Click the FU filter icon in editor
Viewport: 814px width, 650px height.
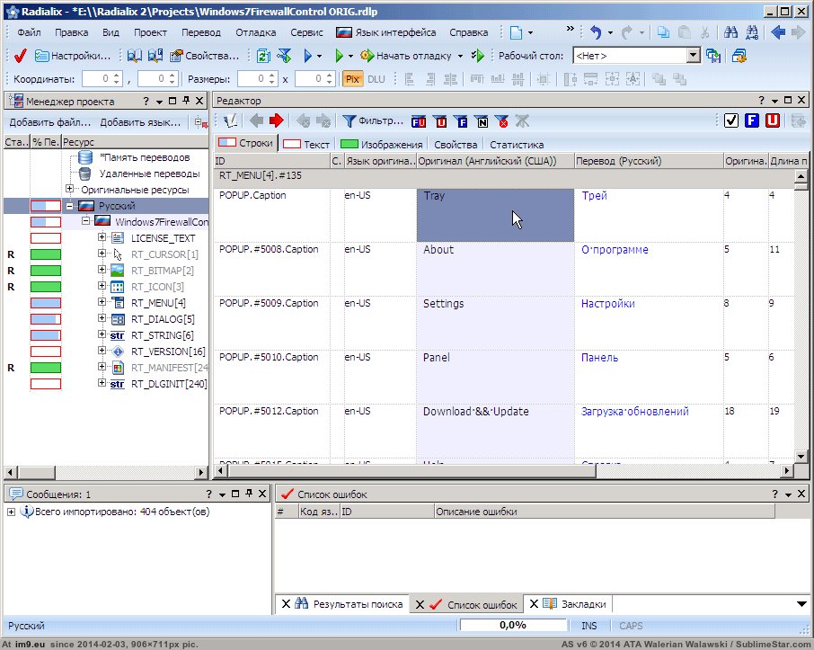[x=419, y=121]
